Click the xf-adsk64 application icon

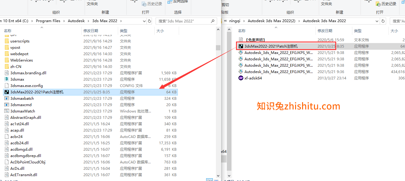point(241,78)
